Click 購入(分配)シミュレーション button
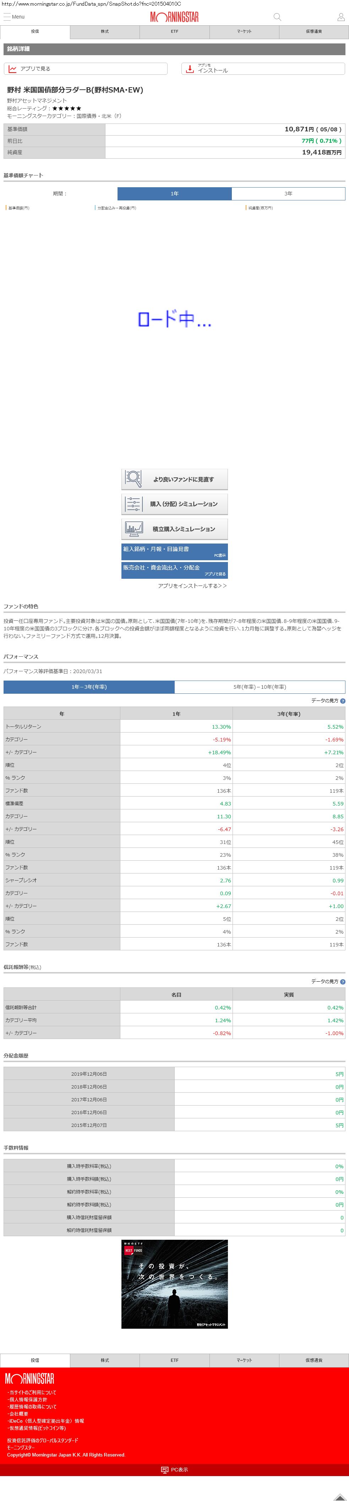Image resolution: width=349 pixels, height=1501 pixels. (175, 503)
